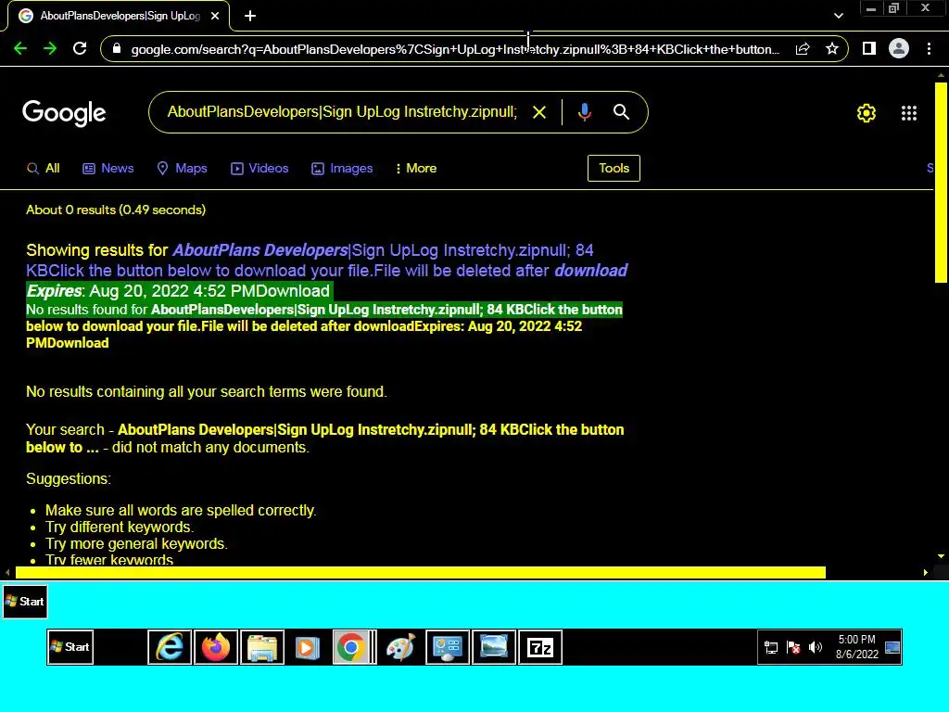Bookmark this page with the star icon
Screen dimensions: 949x712
[832, 49]
